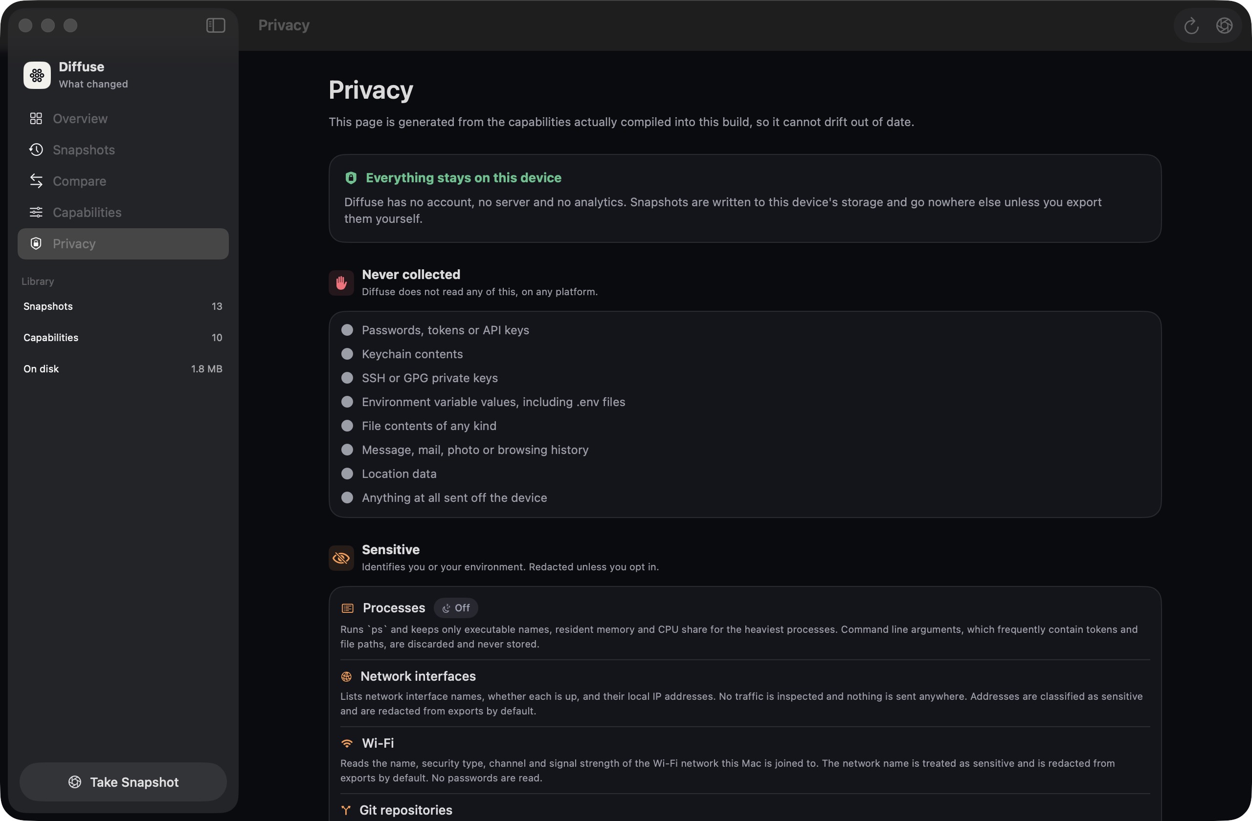Click the What changed subtitle under Diffuse

(x=93, y=84)
